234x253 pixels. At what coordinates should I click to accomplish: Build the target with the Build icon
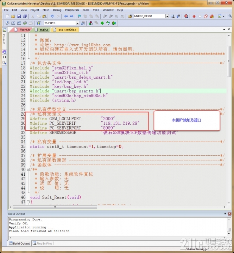[x=13, y=23]
